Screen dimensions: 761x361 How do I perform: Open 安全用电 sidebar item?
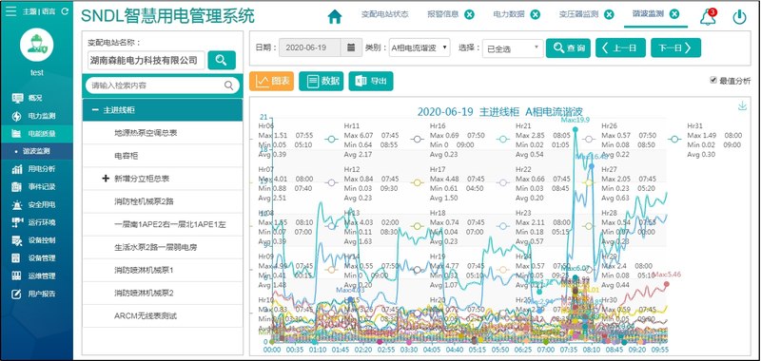[36, 205]
